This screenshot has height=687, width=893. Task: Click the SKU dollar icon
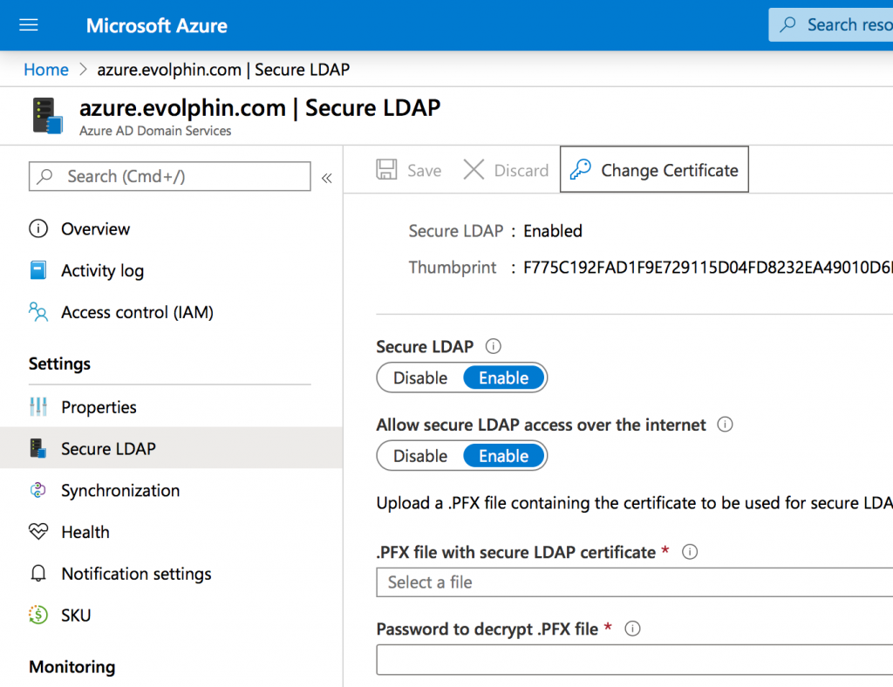[38, 615]
